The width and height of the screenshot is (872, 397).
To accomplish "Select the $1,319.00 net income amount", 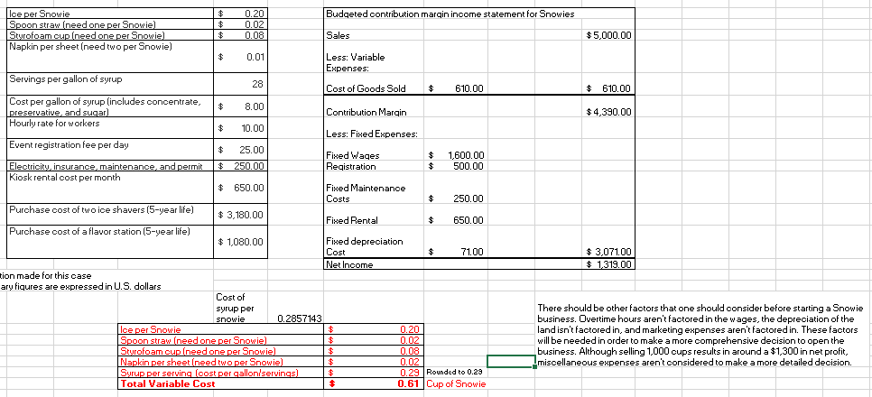I will [x=609, y=264].
